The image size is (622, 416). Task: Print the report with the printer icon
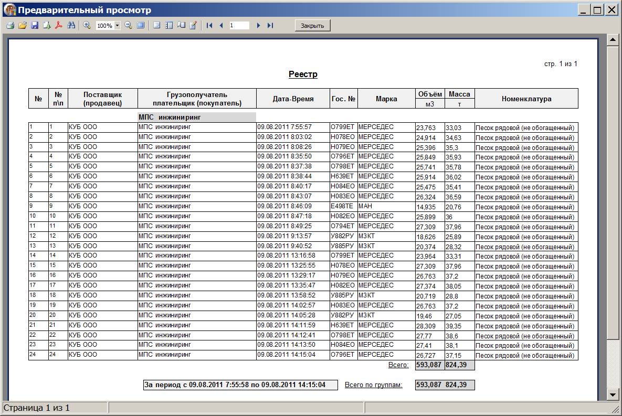10,25
